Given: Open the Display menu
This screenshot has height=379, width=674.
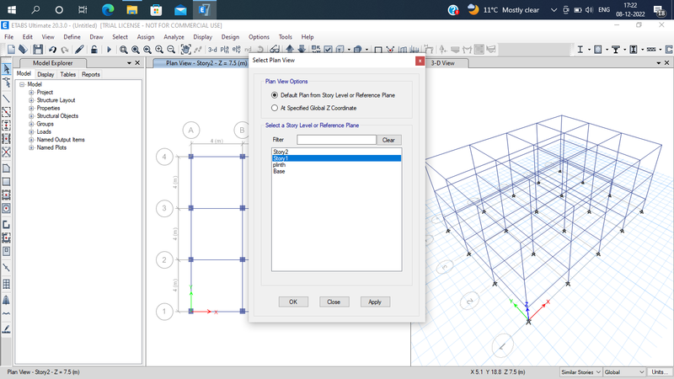Looking at the screenshot, I should coord(202,37).
